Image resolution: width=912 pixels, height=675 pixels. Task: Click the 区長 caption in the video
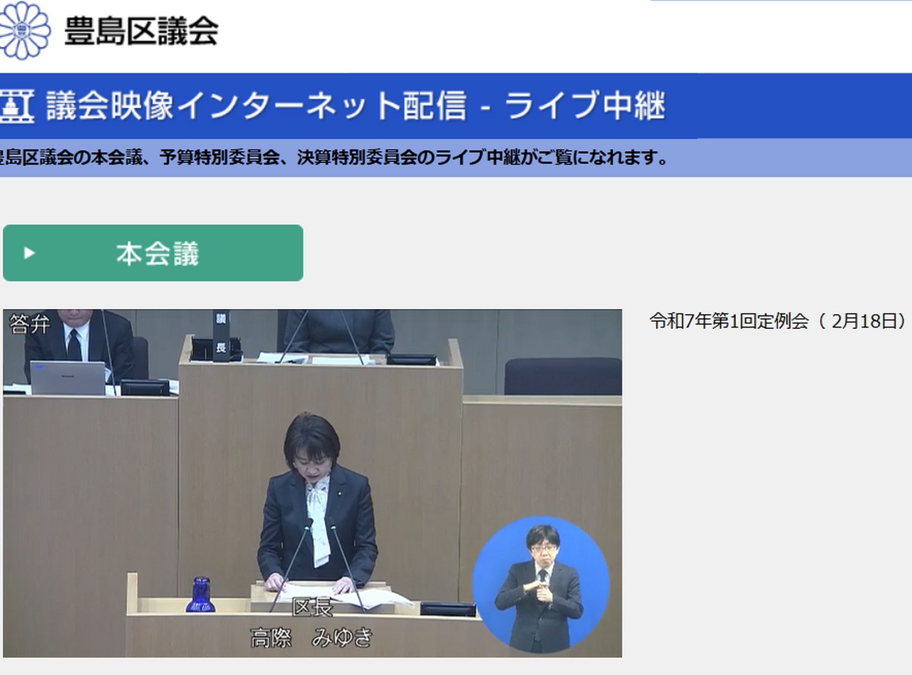[x=312, y=608]
